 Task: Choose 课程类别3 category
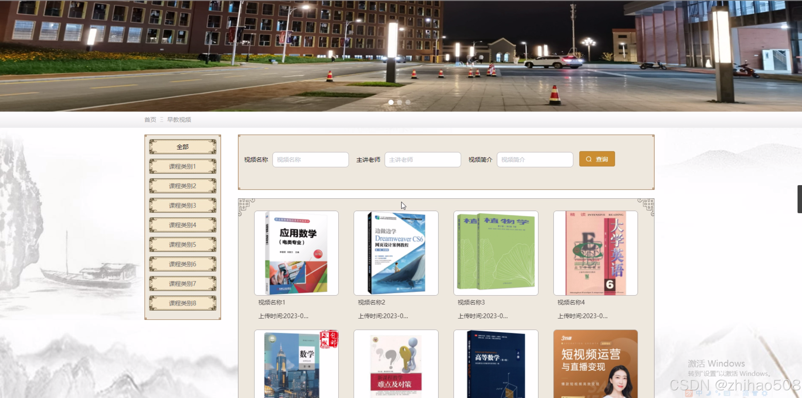[183, 206]
